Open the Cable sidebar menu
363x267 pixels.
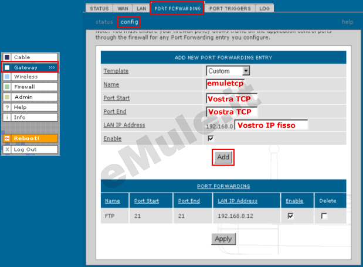(30, 57)
